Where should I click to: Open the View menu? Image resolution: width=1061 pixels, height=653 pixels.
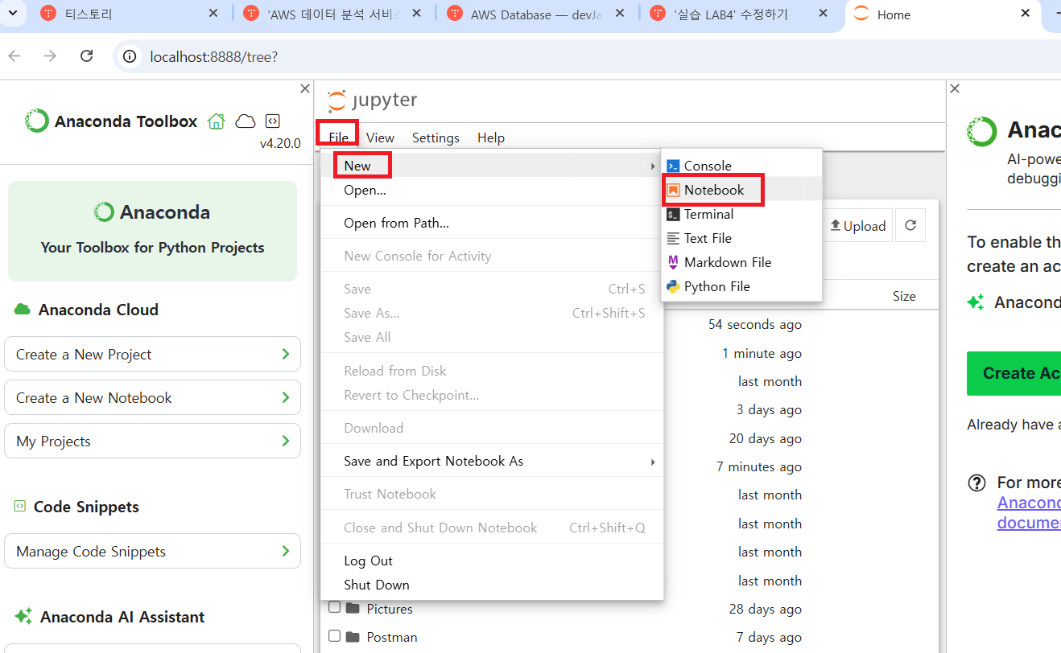tap(380, 138)
